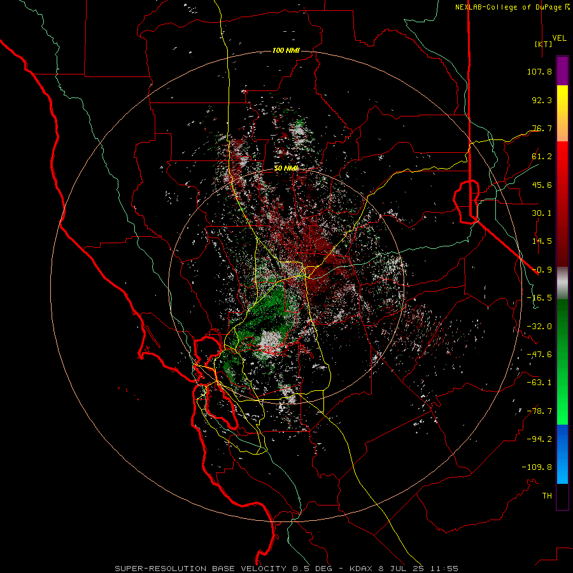Click the -94.2 velocity scale label

point(539,439)
